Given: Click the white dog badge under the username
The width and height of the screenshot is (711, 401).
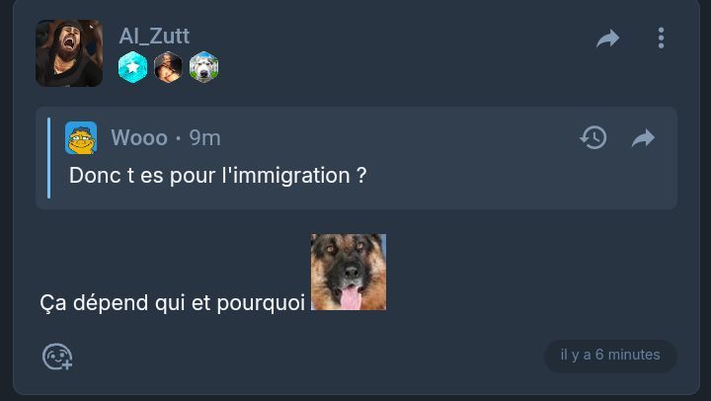Looking at the screenshot, I should pyautogui.click(x=203, y=67).
